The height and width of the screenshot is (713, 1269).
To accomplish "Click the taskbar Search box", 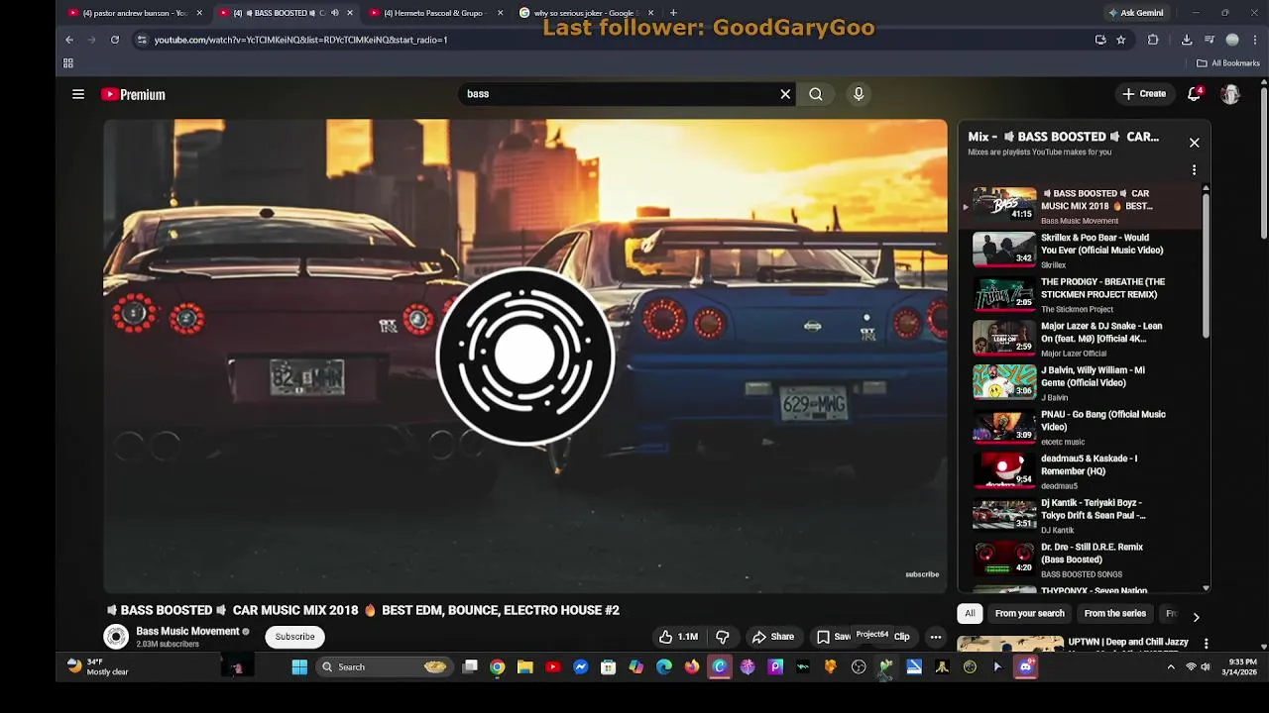I will 384,667.
